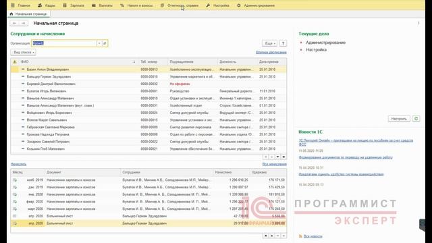432x243 pixels.
Task: Open the Все новости link
Action: (313, 236)
